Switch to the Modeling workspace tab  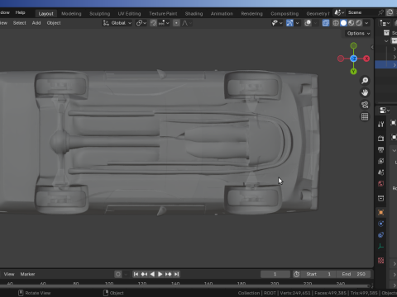(x=71, y=13)
